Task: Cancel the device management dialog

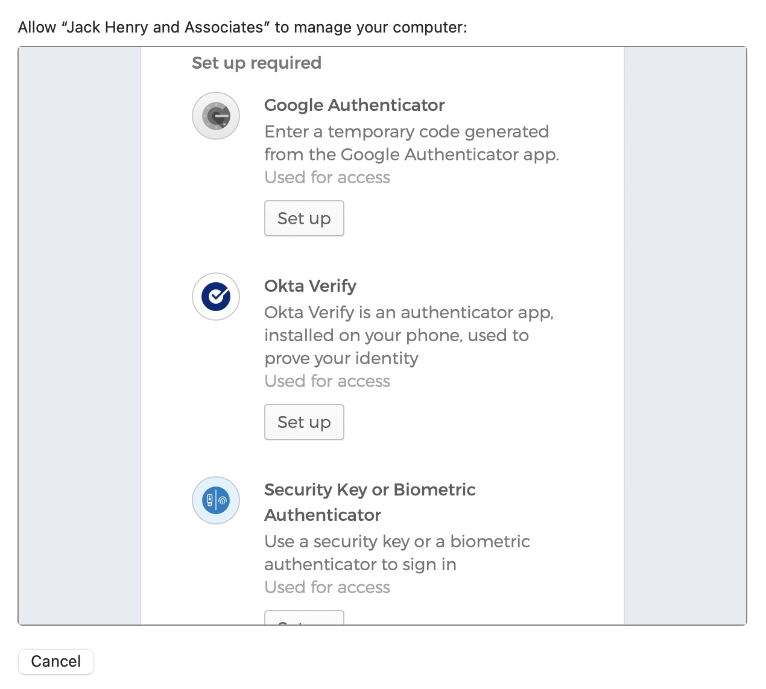Action: 56,661
